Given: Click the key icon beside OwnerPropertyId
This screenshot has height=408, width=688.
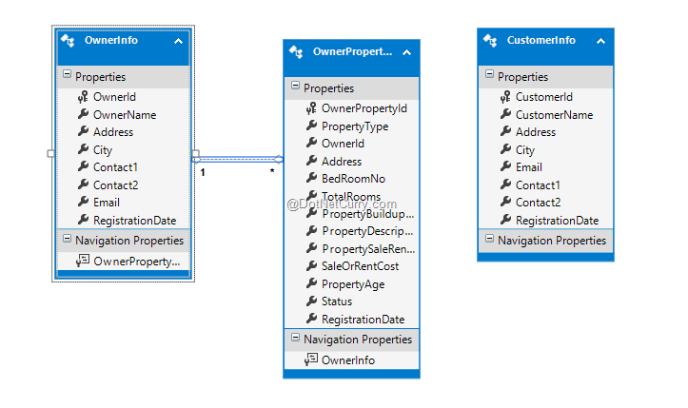Looking at the screenshot, I should (x=310, y=108).
